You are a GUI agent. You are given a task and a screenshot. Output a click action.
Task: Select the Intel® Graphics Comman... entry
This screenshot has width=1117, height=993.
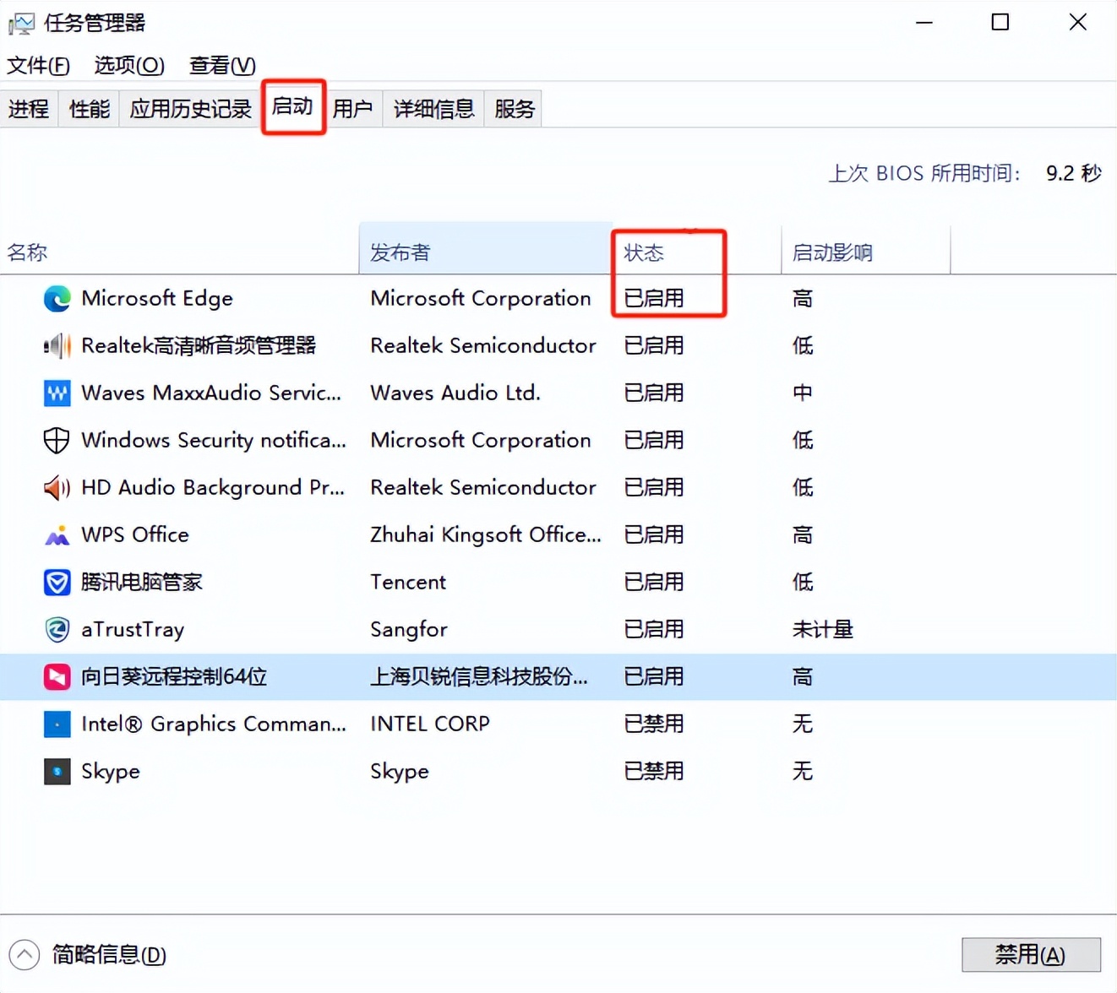(x=214, y=724)
